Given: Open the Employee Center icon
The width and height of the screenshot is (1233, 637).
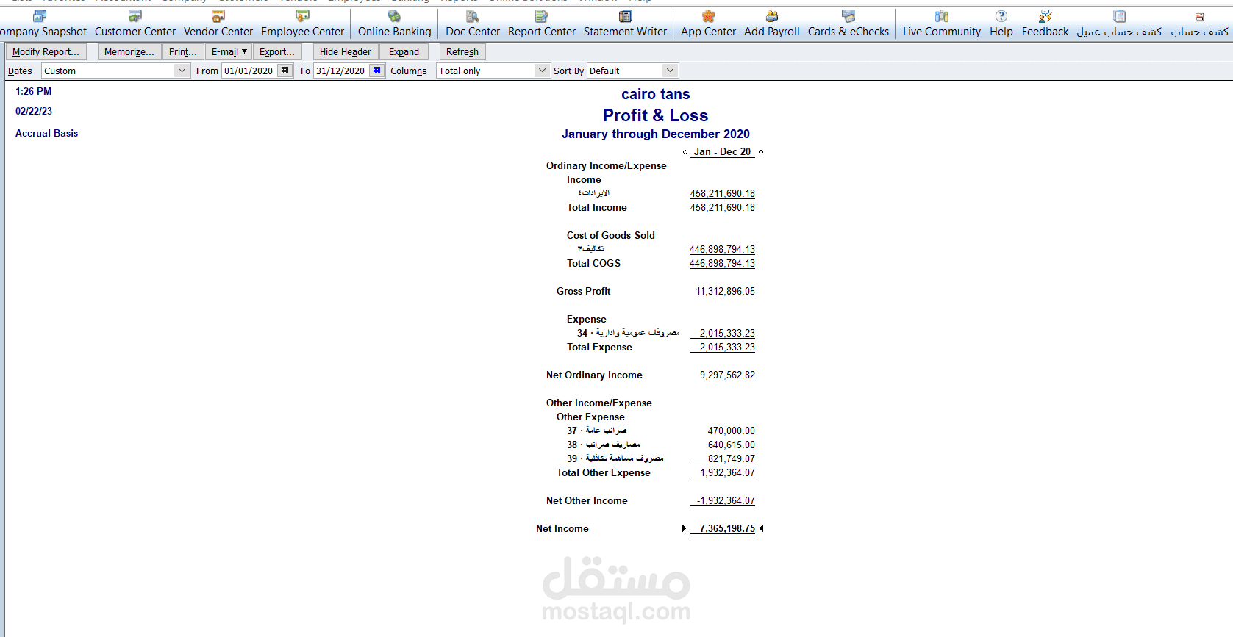Looking at the screenshot, I should (x=302, y=16).
